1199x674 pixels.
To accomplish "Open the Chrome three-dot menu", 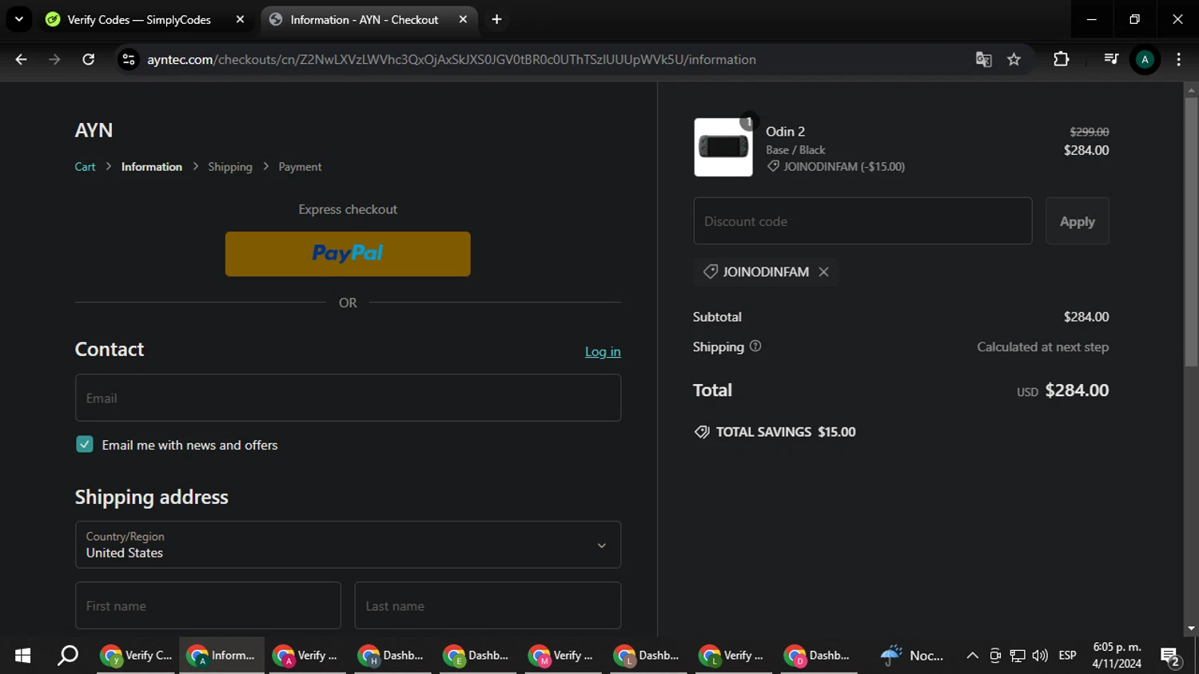I will click(x=1178, y=59).
